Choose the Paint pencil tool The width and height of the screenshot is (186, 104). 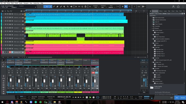pos(61,7)
